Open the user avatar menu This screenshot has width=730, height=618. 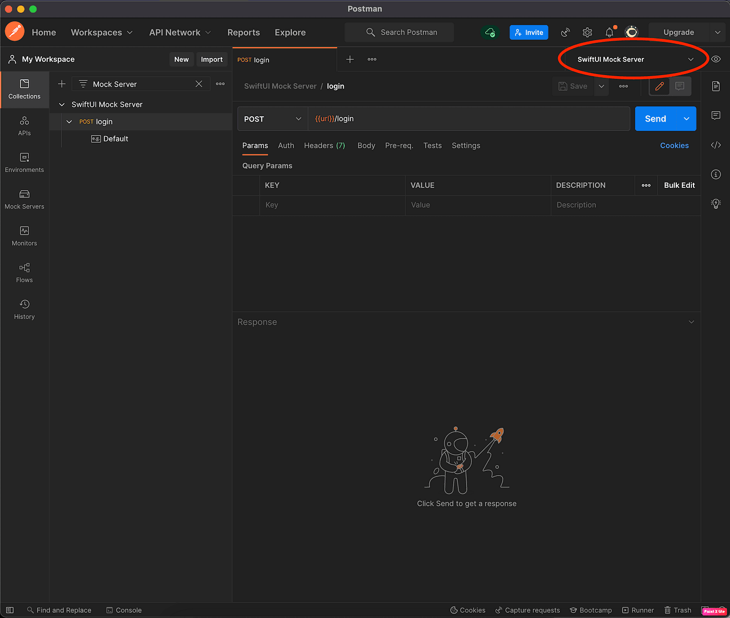tap(631, 32)
